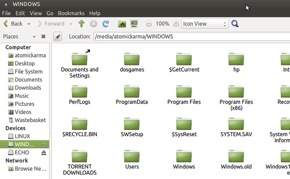Select Browse Network in sidebar
The image size is (290, 179).
pos(27,169)
